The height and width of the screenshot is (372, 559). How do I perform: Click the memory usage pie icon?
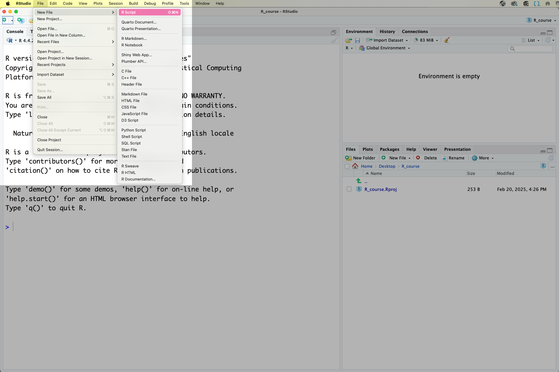click(416, 40)
